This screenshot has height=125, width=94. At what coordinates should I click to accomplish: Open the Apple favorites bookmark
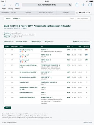pos(4,9)
